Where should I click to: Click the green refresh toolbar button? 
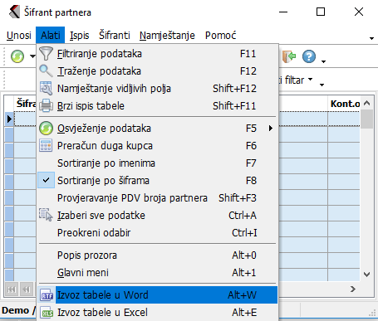pyautogui.click(x=17, y=56)
